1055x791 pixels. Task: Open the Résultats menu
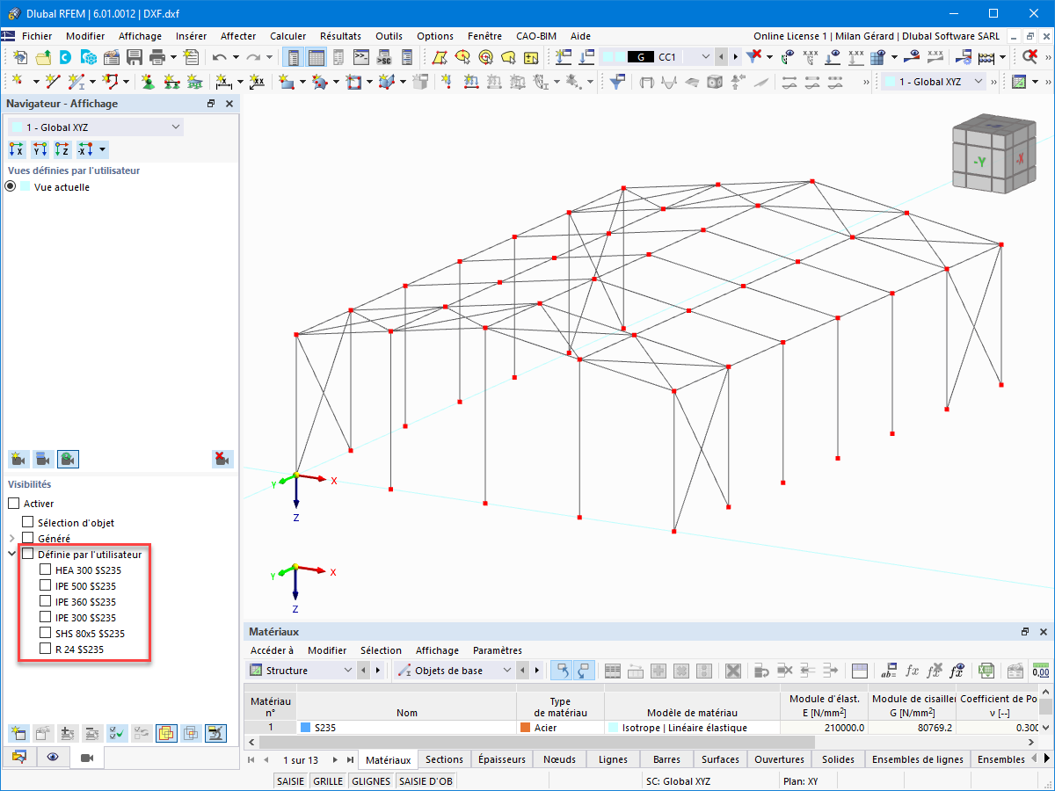[340, 36]
